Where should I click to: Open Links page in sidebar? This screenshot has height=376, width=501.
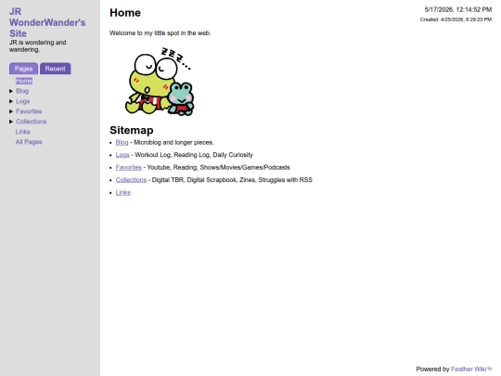[x=22, y=132]
